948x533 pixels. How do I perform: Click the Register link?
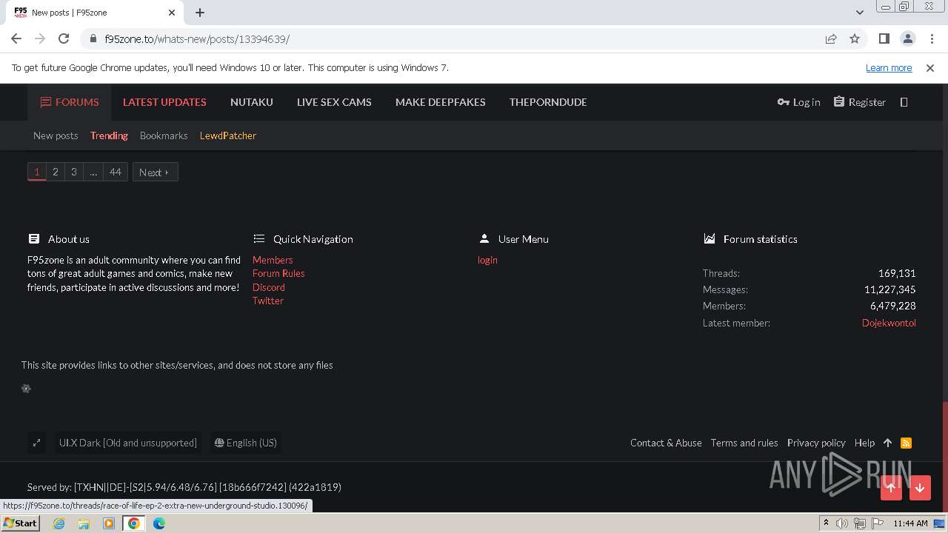point(859,102)
